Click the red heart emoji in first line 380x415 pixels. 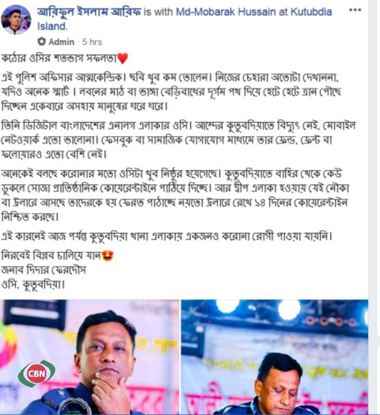click(x=122, y=58)
